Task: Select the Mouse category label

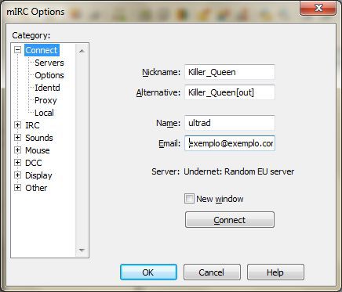Action: pos(38,150)
